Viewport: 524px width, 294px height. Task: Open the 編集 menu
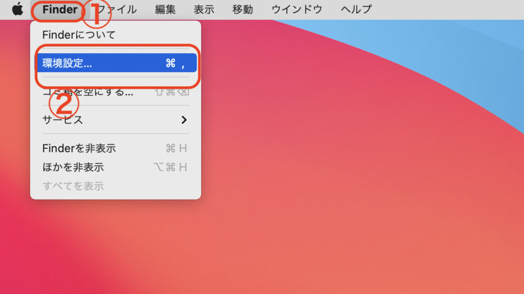click(x=166, y=9)
